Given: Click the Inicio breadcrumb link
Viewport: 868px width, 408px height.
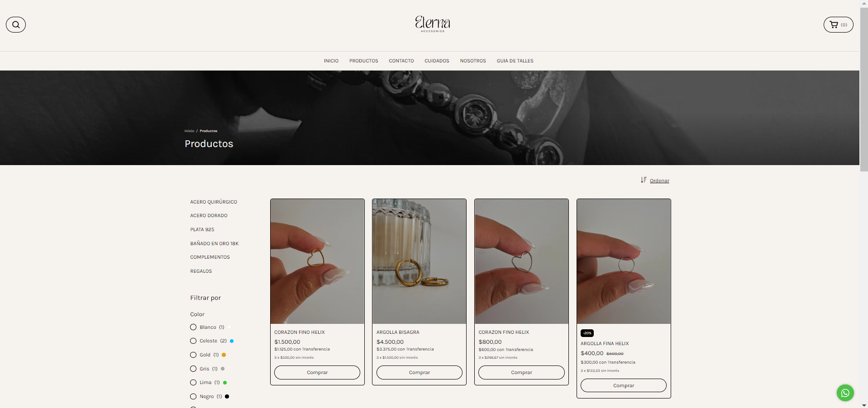Looking at the screenshot, I should tap(189, 131).
